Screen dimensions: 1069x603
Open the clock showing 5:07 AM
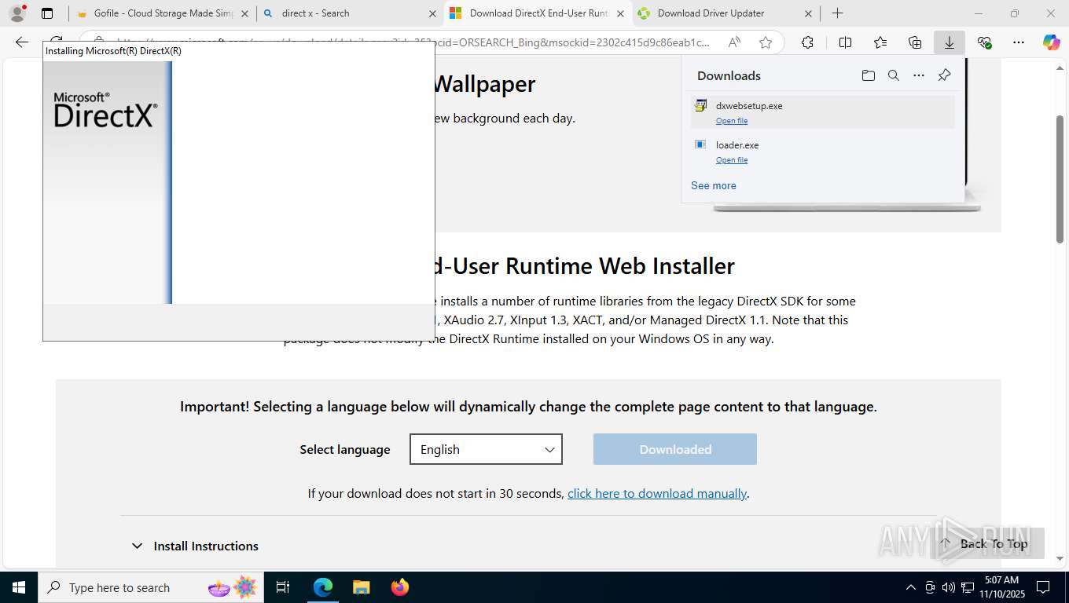(1001, 587)
